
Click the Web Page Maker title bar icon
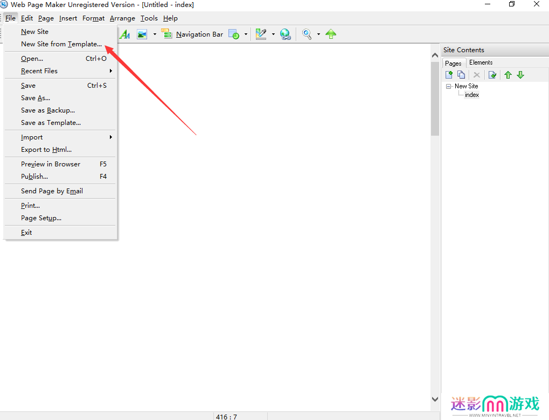click(4, 4)
